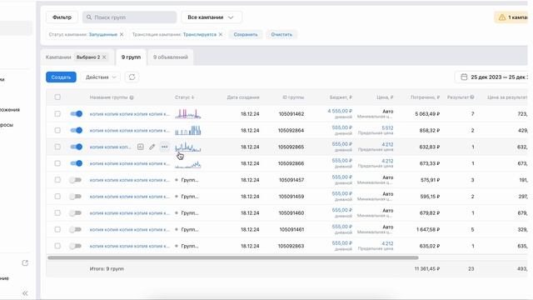Screen dimensions: 533x300
Task: Click 'Бюджет, ₽' column header
Action: (x=341, y=97)
